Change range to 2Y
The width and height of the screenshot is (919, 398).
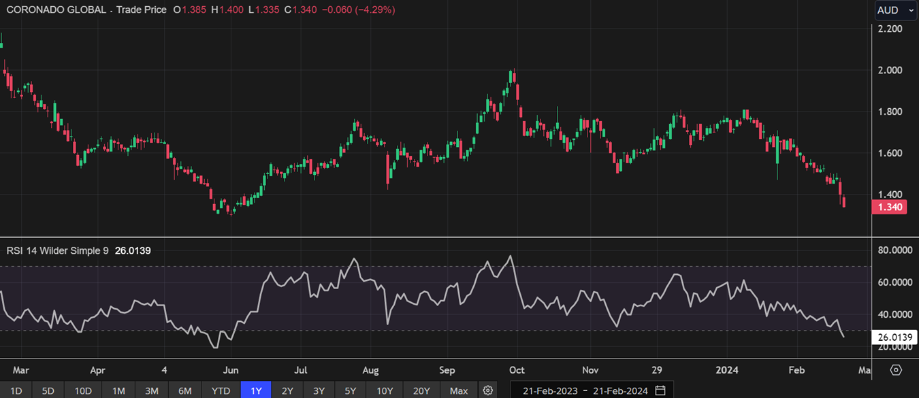[x=287, y=391]
